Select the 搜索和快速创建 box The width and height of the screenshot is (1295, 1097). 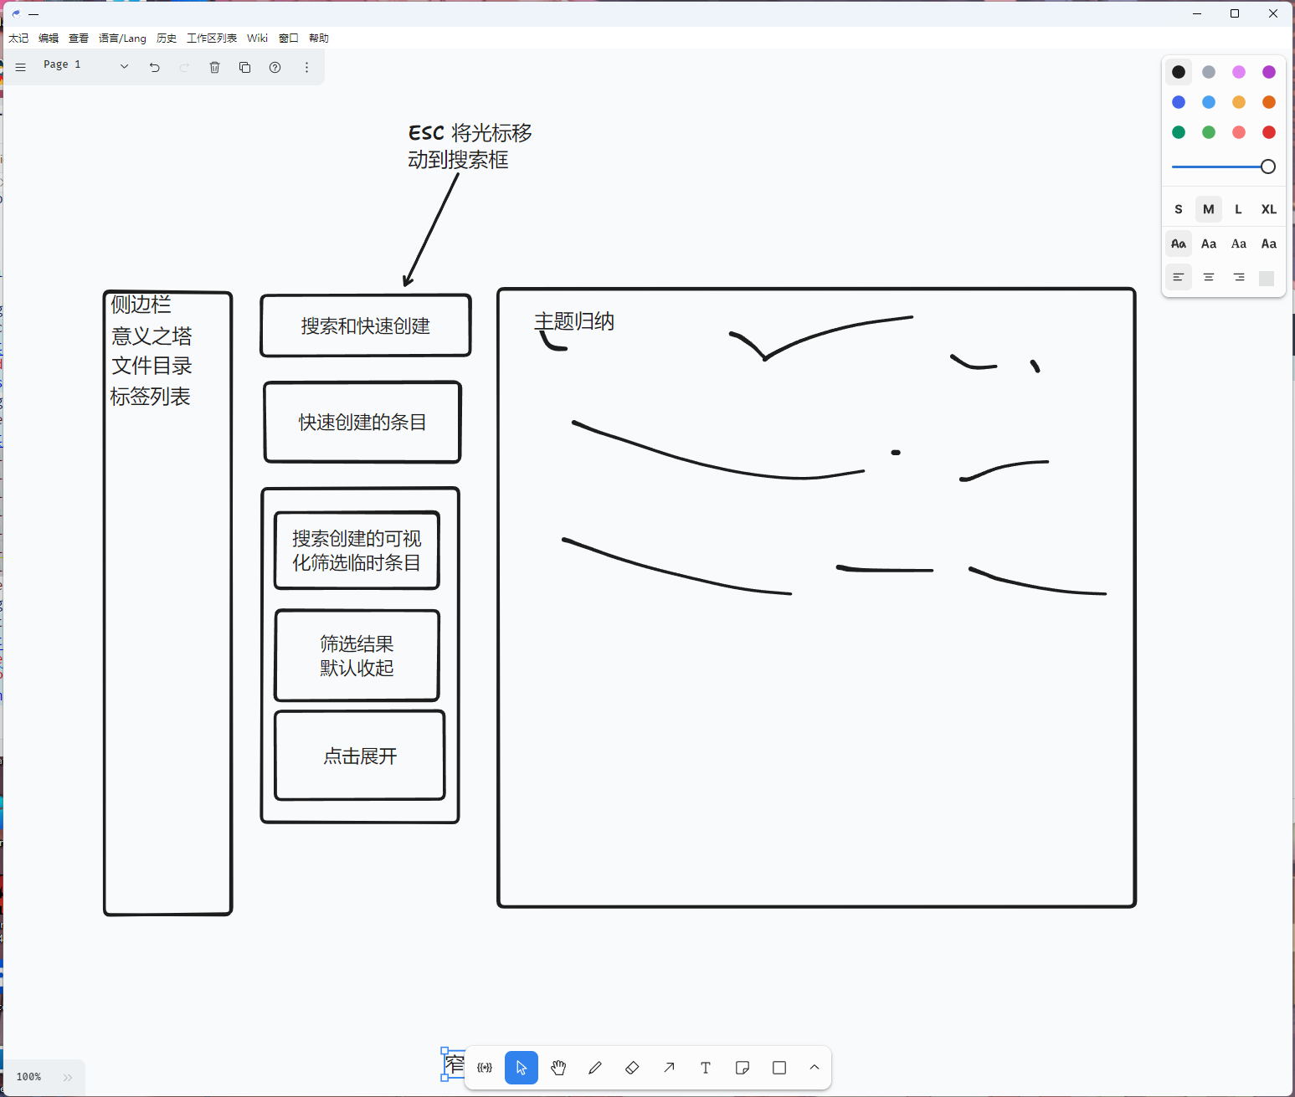point(366,326)
